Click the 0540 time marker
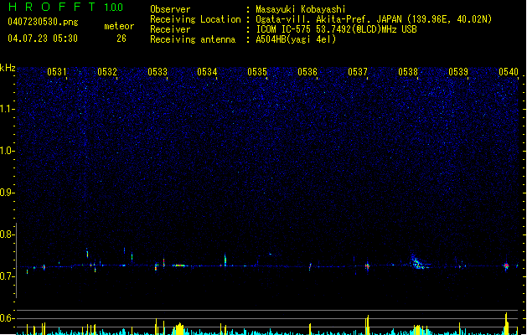Image resolution: width=527 pixels, height=335 pixels. click(x=509, y=72)
